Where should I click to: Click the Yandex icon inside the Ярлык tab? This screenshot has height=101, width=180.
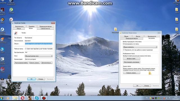point(16,33)
